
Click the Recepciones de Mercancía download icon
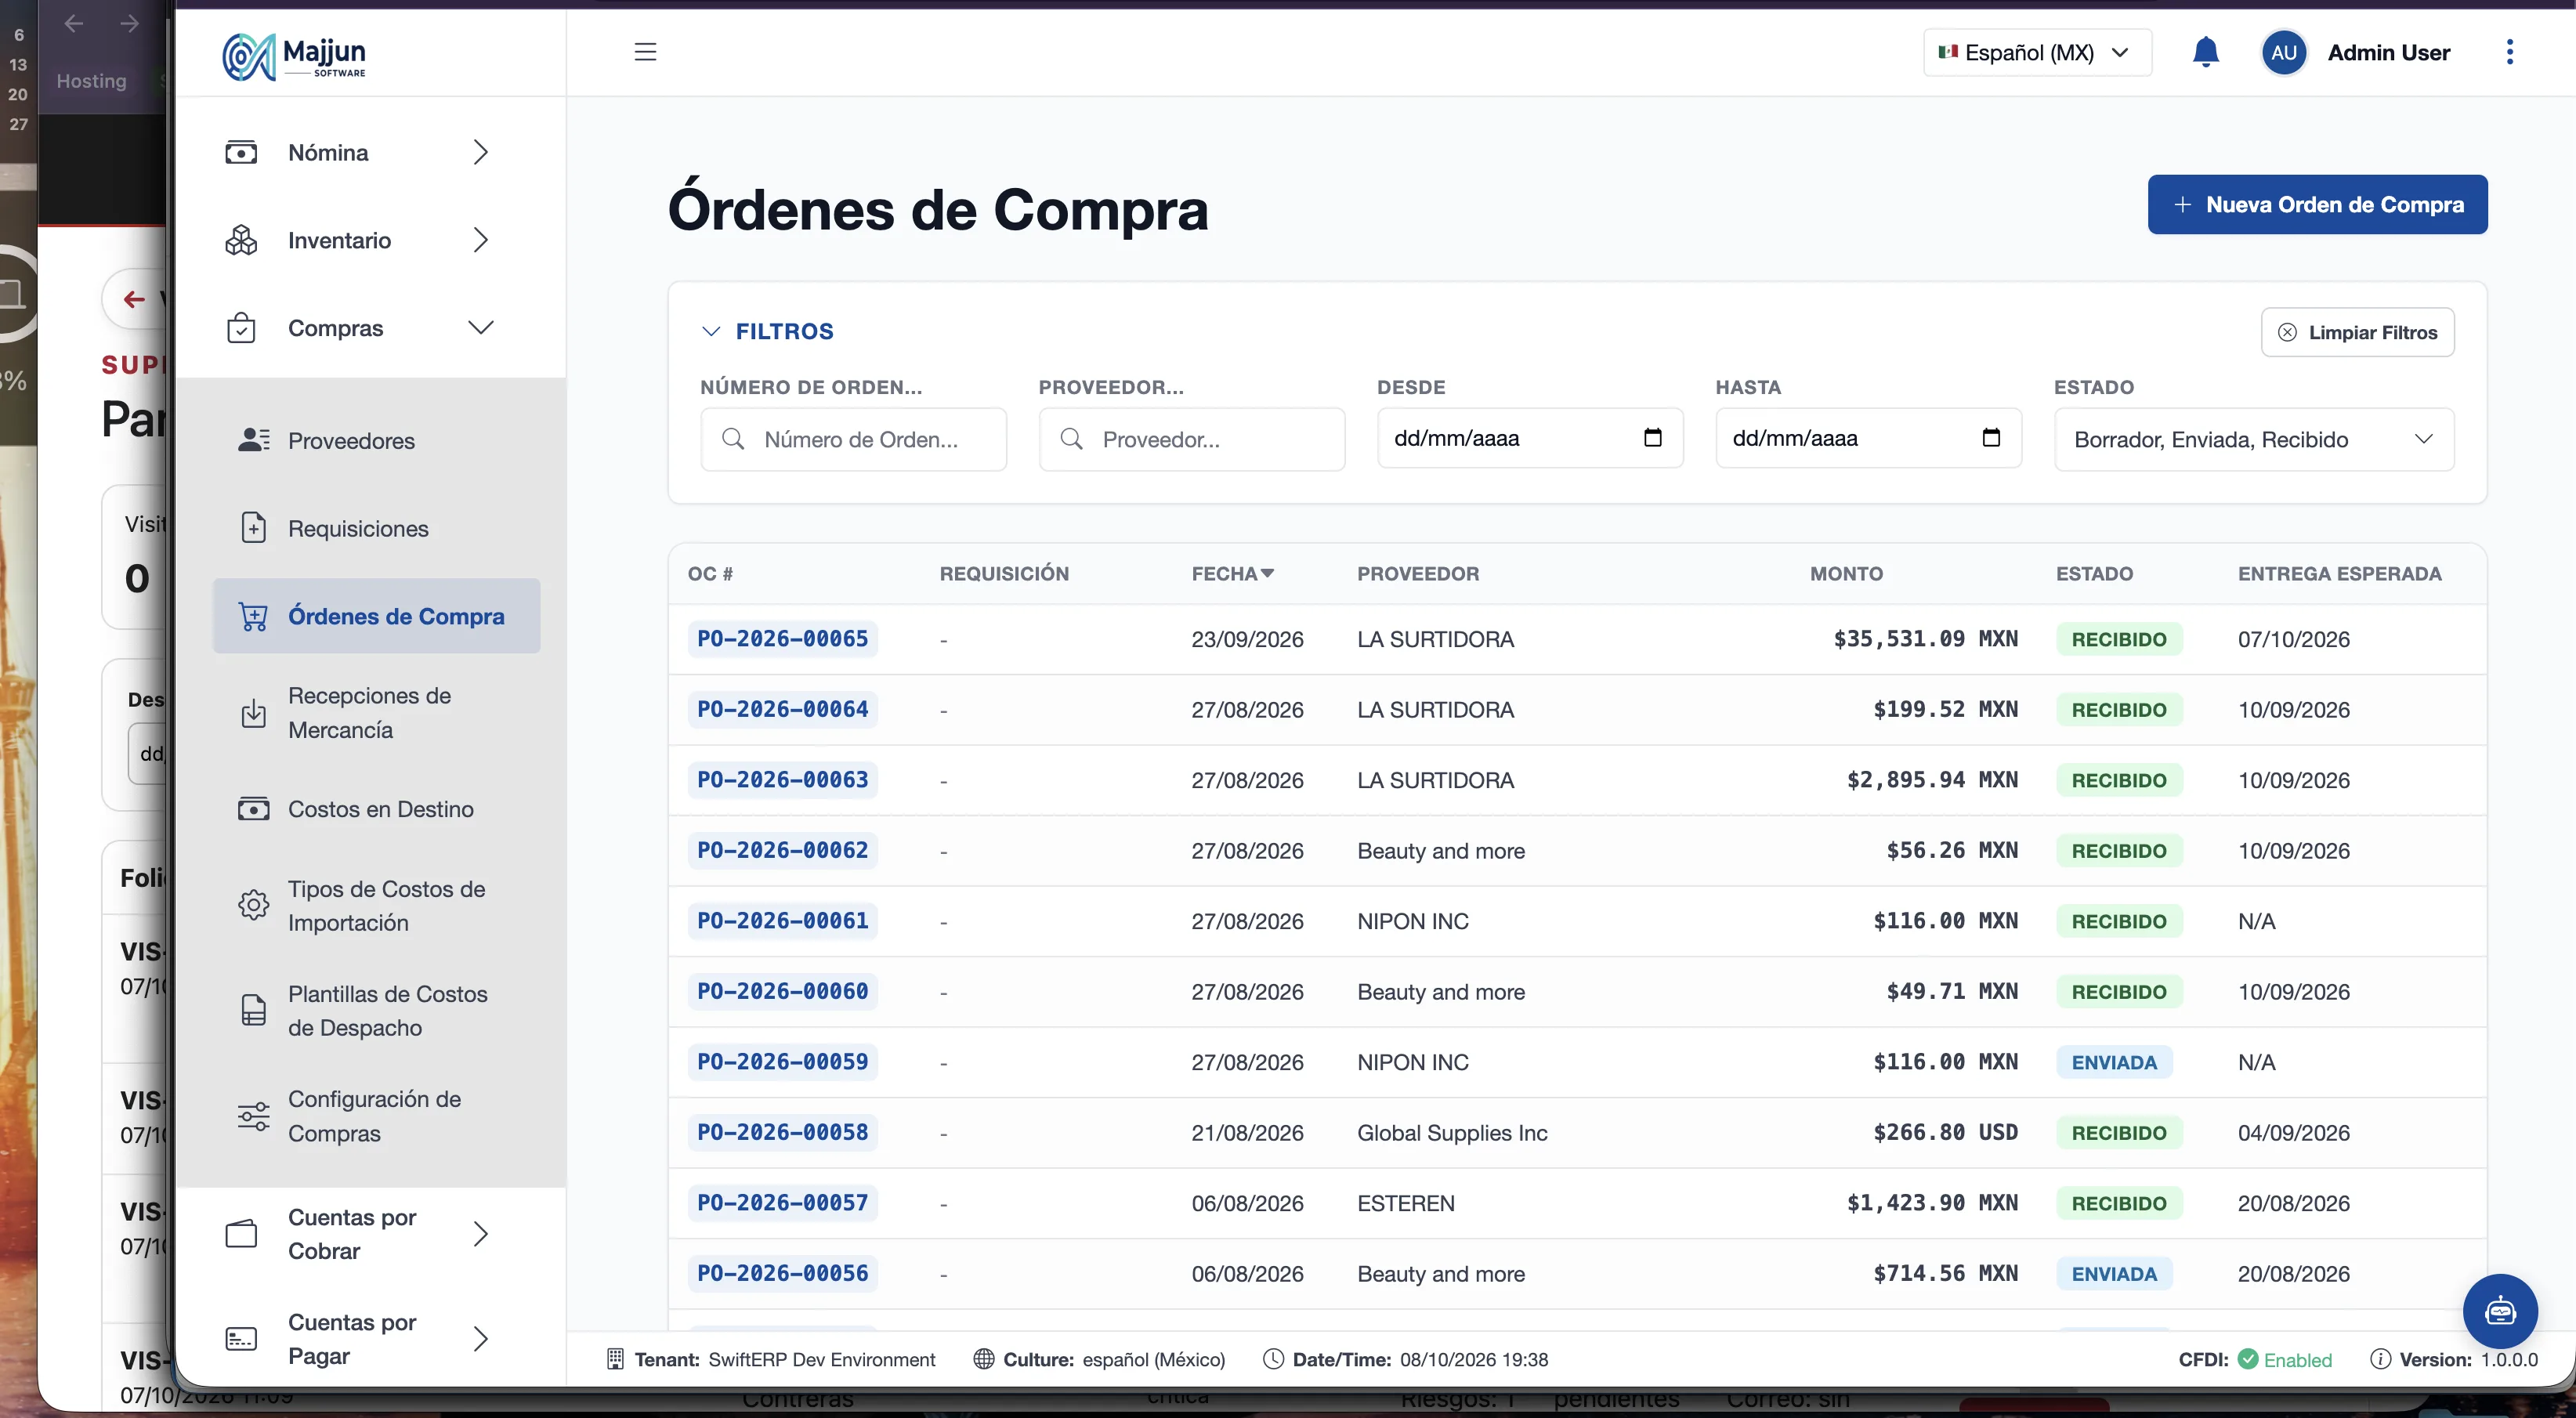coord(253,713)
